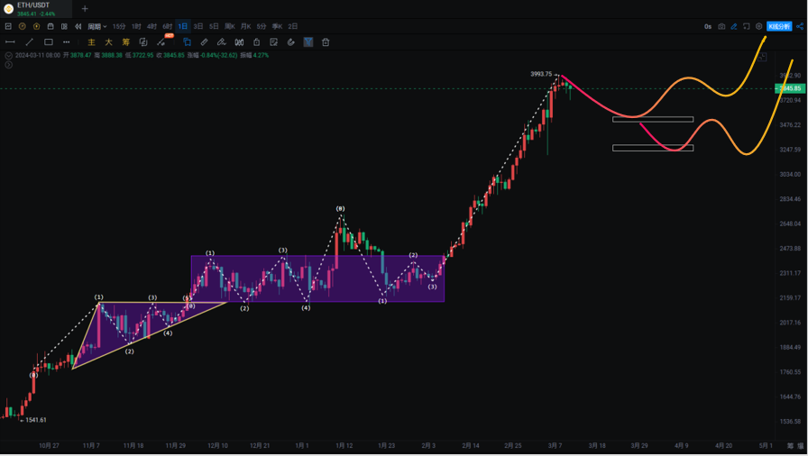Click the drawing tool with HOT badge
Image resolution: width=808 pixels, height=456 pixels.
[162, 41]
